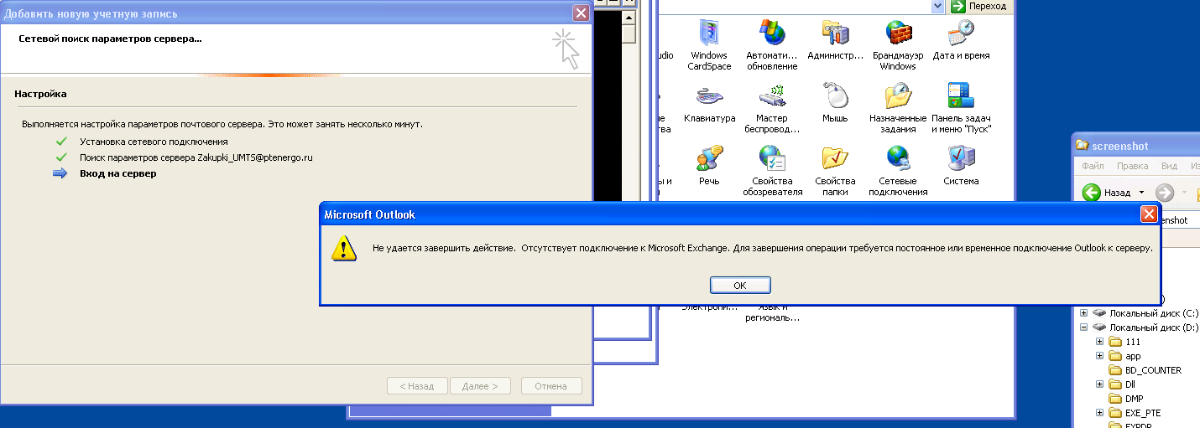
Task: Expand the 111 folder node
Action: coord(1100,342)
